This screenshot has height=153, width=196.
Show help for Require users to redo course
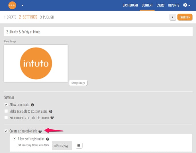click(52, 117)
